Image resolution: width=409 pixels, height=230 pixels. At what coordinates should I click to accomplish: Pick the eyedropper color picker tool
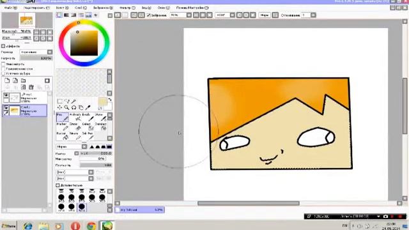(88, 107)
